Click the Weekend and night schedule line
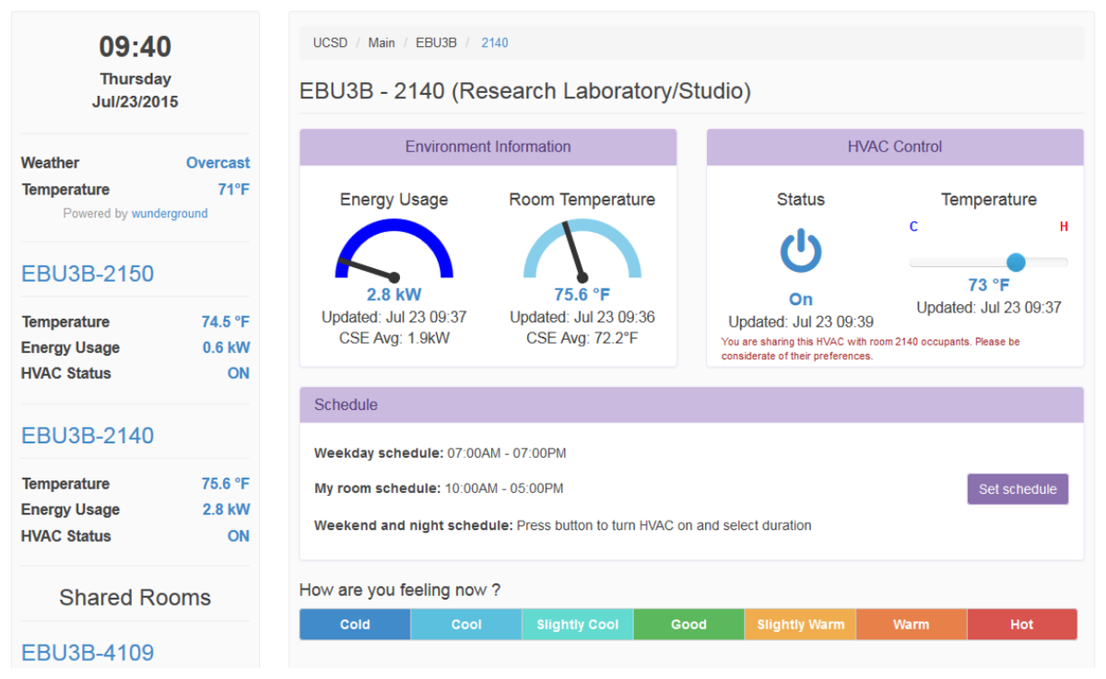Viewport: 1106px width, 679px height. pyautogui.click(x=563, y=526)
